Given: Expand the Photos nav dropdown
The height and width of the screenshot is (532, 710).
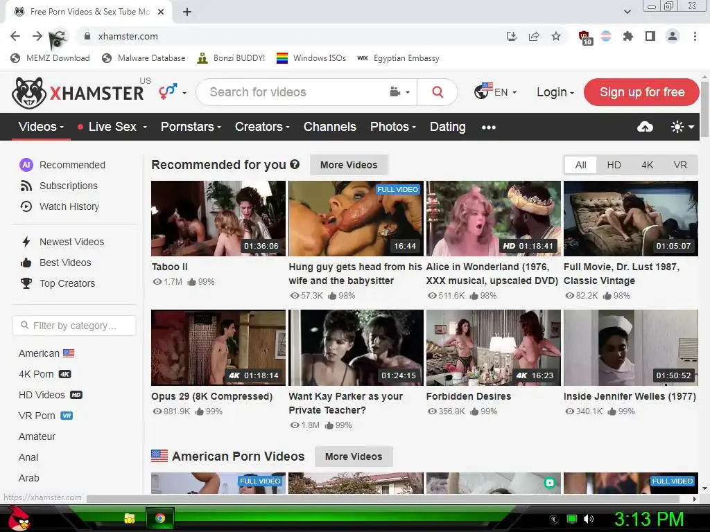Looking at the screenshot, I should coord(393,127).
